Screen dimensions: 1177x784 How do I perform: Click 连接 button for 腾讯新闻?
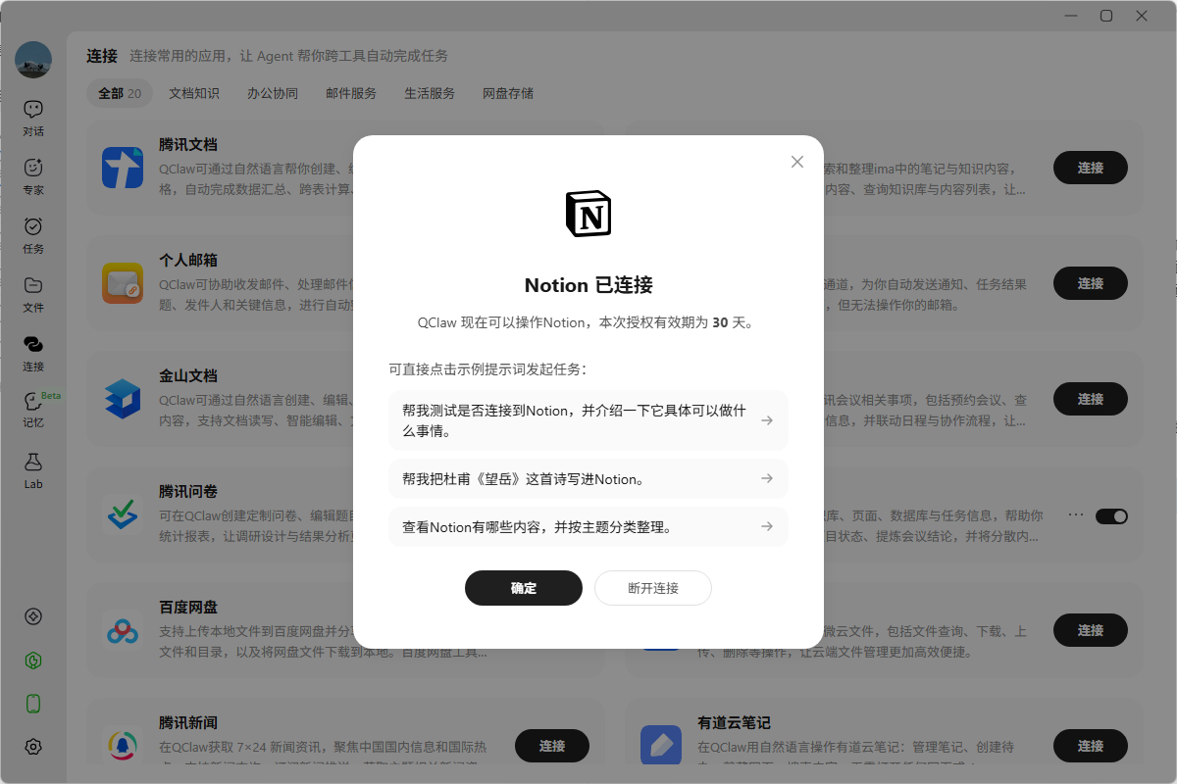[x=552, y=746]
